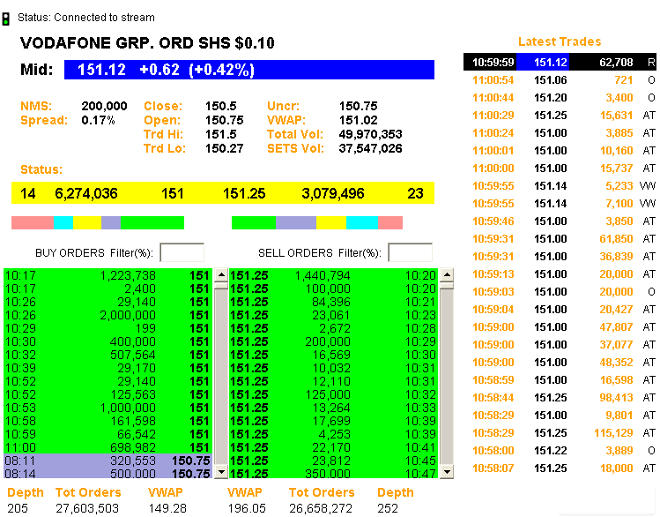Select buy order of 698,982 at 11:00
The width and height of the screenshot is (660, 517).
coord(108,447)
